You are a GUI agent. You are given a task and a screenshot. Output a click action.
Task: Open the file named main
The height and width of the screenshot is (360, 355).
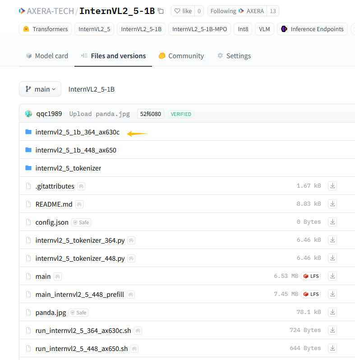point(43,277)
